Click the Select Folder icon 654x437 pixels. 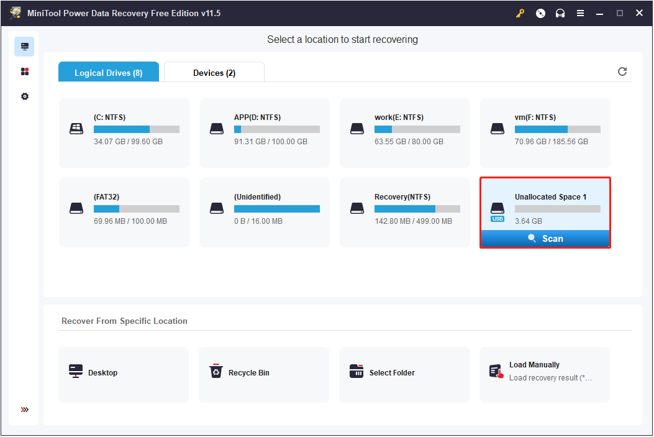tap(357, 370)
